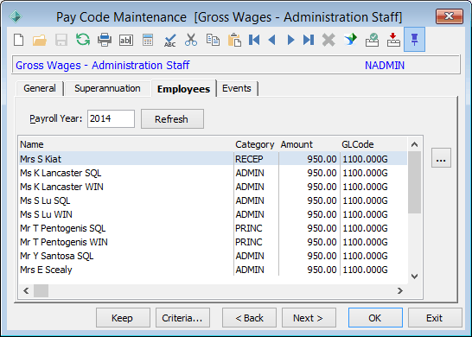
Task: Go to next record arrow
Action: [x=290, y=40]
